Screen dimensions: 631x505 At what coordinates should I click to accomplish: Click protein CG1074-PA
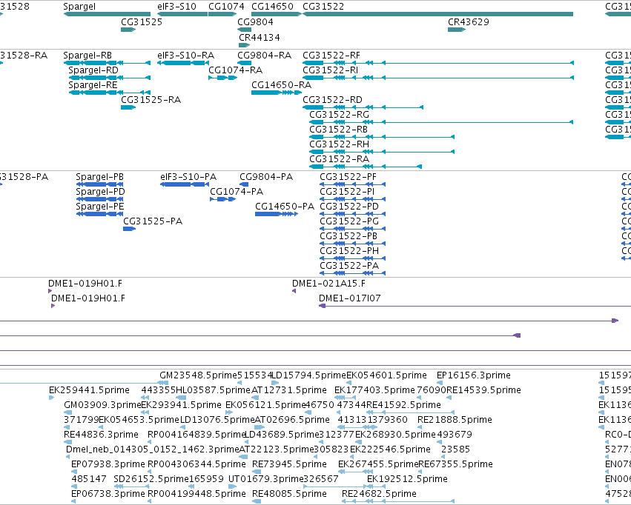coord(237,192)
